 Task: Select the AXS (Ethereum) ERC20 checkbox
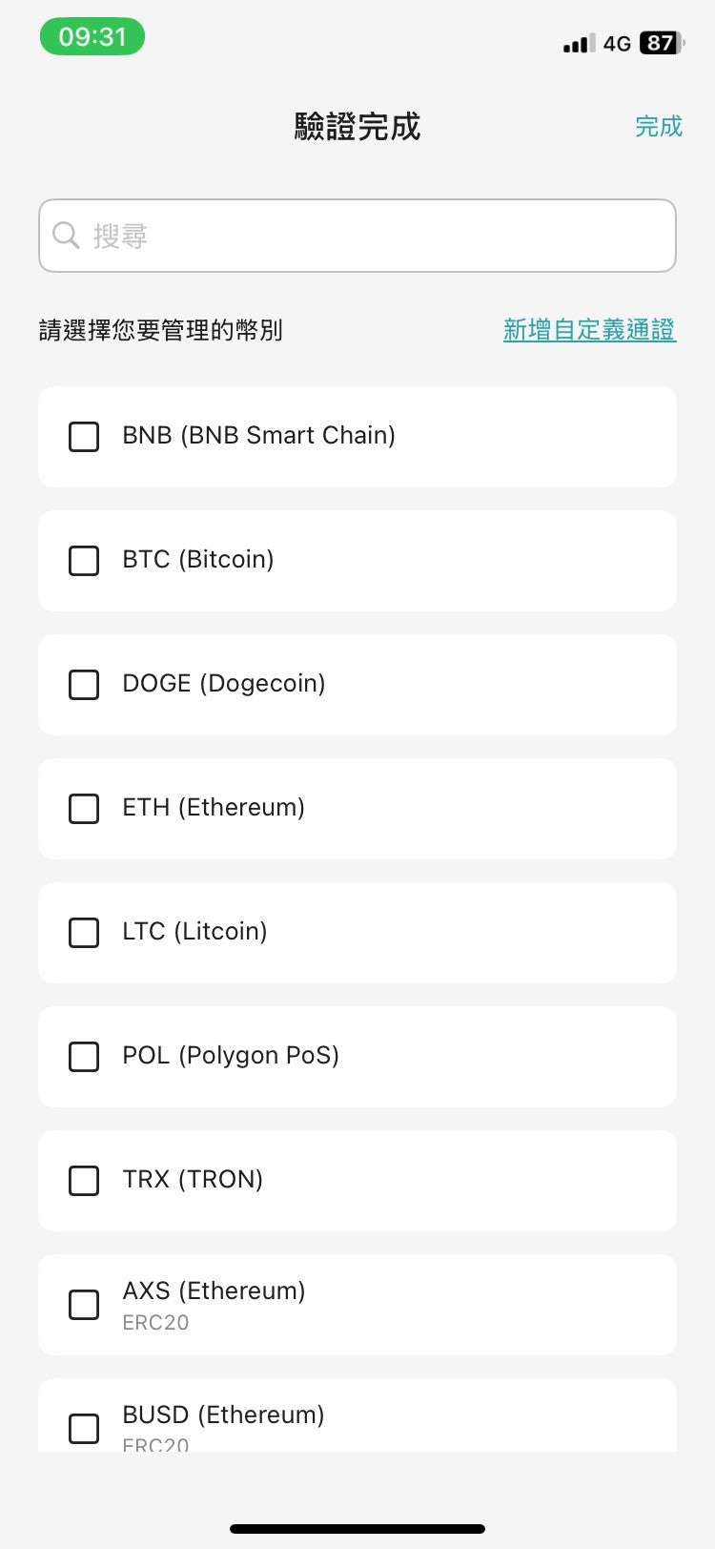[x=84, y=1305]
